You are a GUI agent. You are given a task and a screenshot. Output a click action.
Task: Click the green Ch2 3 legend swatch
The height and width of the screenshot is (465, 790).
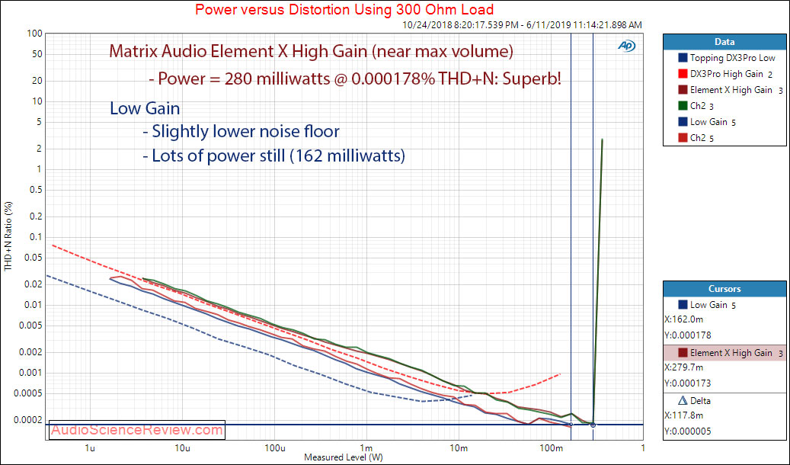[x=683, y=106]
